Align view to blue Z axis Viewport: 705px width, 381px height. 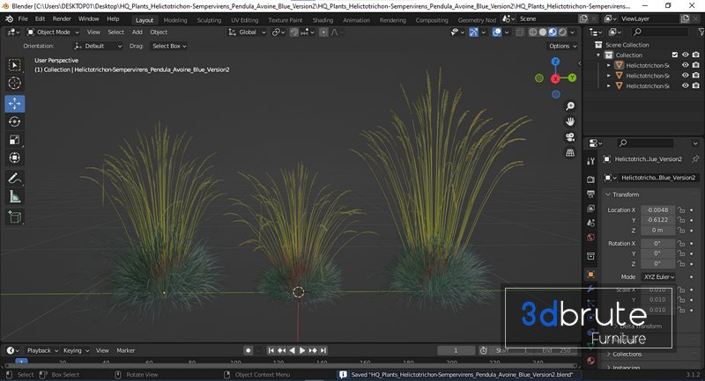pos(556,62)
